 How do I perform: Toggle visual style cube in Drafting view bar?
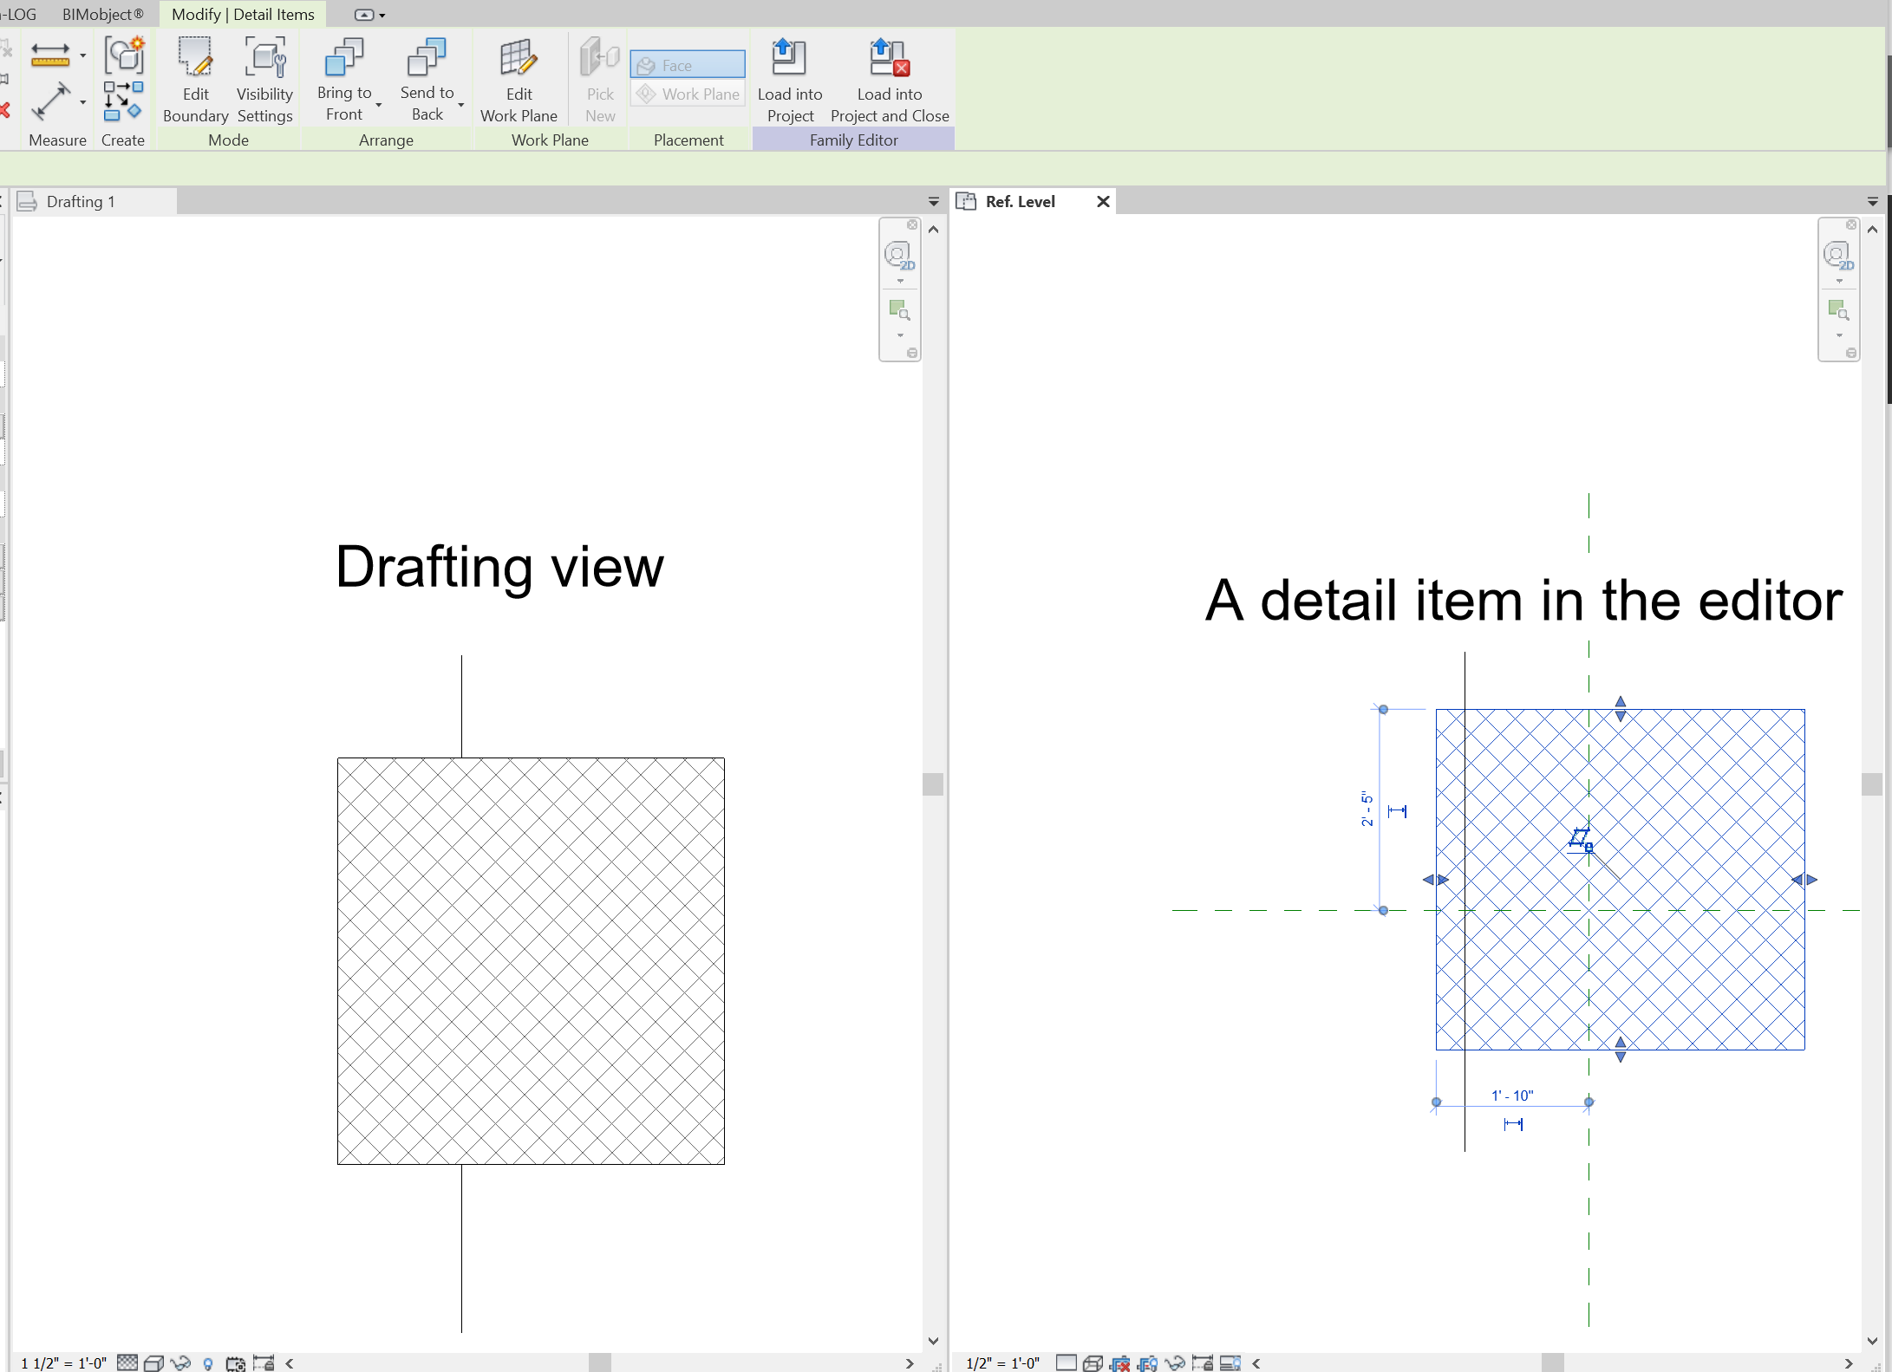pyautogui.click(x=153, y=1363)
